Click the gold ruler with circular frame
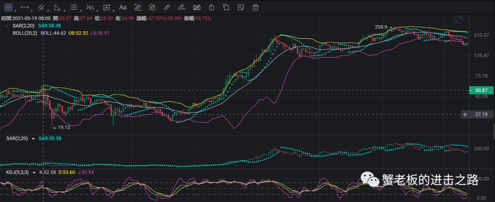 [x=152, y=7]
